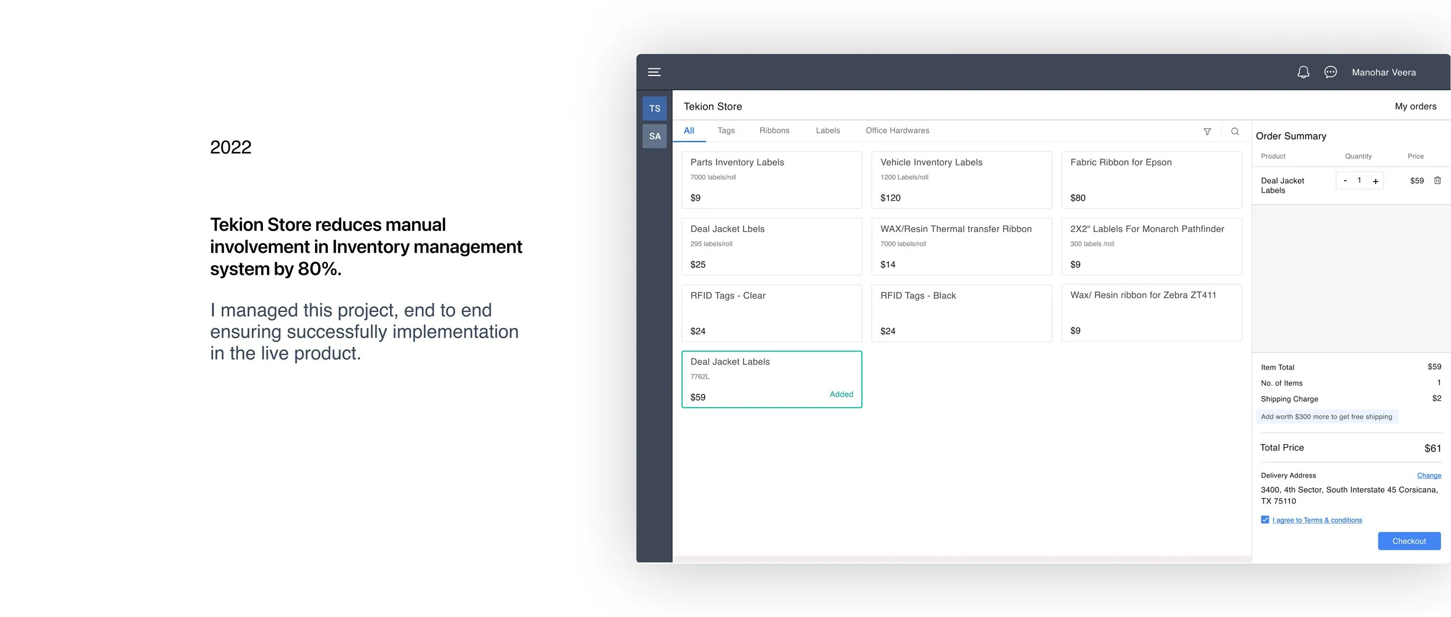
Task: Click the Price column header
Action: click(1416, 157)
